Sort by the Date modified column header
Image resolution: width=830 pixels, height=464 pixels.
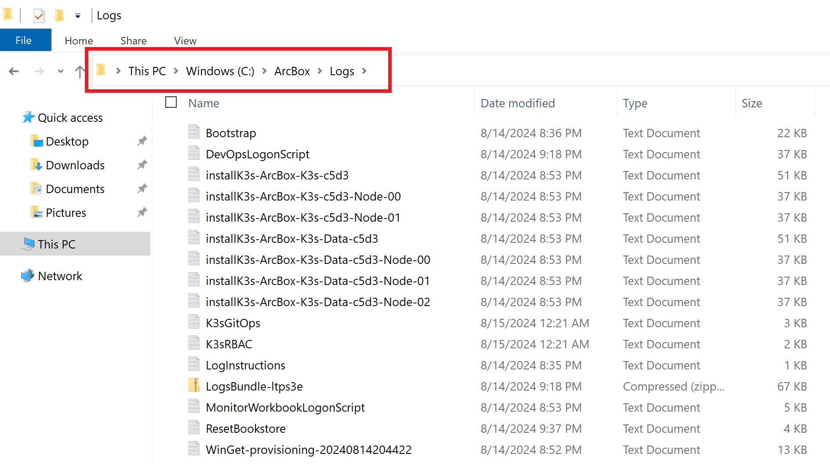coord(517,103)
